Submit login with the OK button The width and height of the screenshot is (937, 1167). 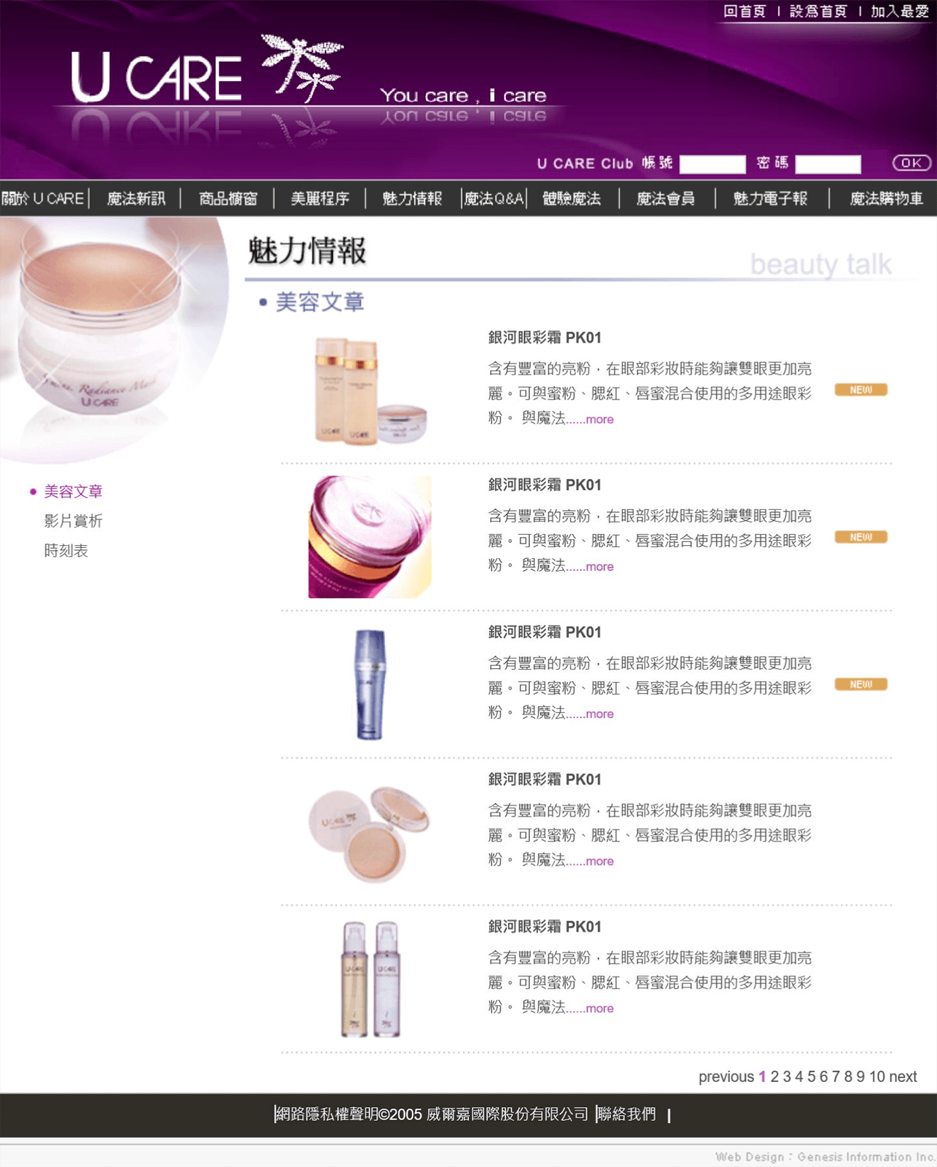tap(911, 163)
